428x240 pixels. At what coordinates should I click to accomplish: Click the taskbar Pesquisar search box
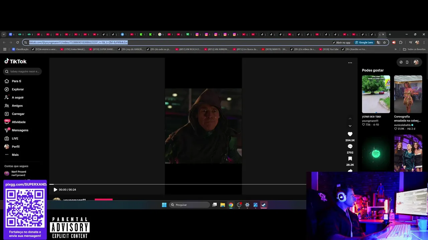[189, 205]
